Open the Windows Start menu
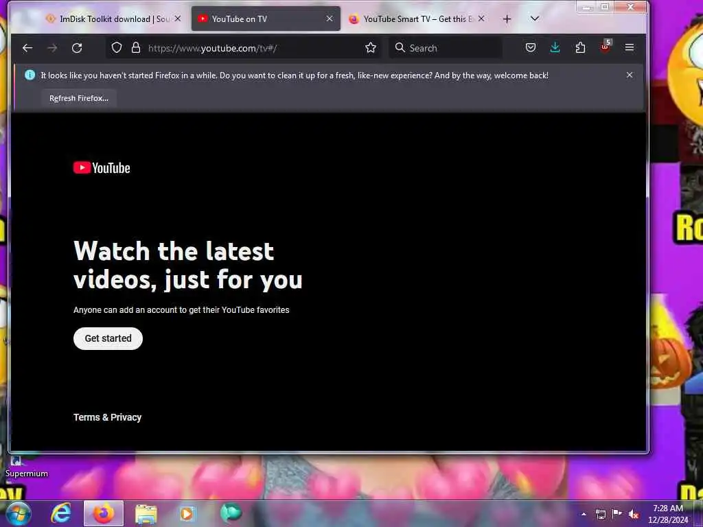This screenshot has width=703, height=527. (19, 513)
